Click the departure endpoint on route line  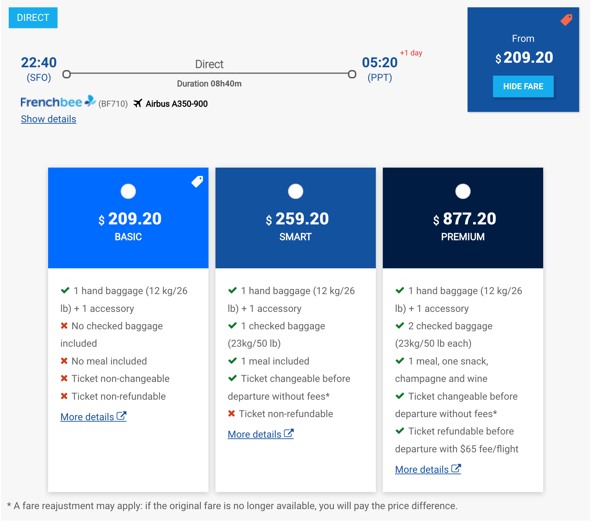point(67,74)
